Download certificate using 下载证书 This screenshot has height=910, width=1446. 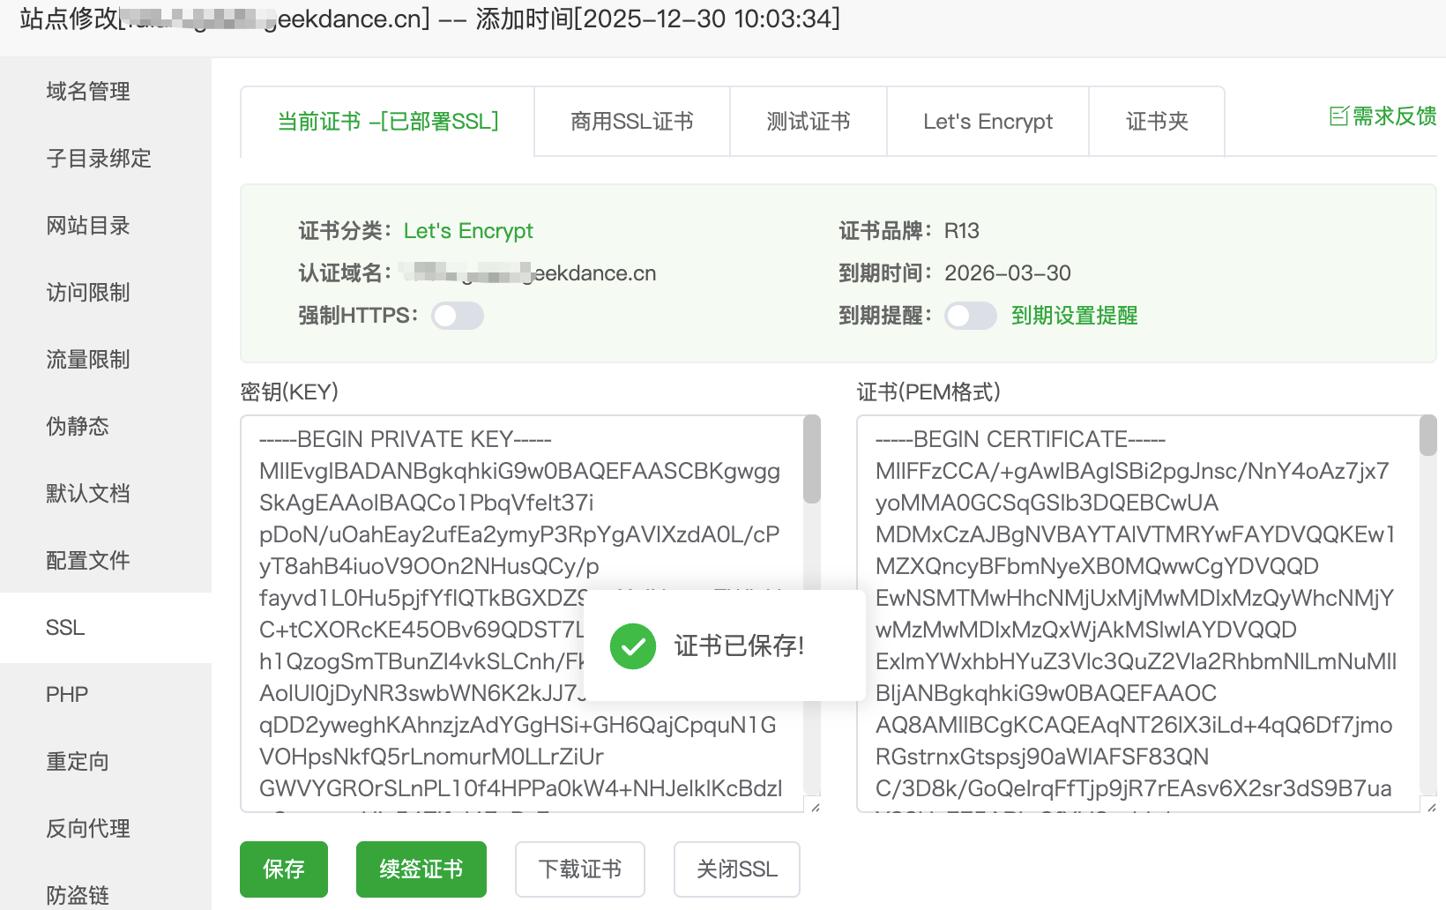(579, 869)
